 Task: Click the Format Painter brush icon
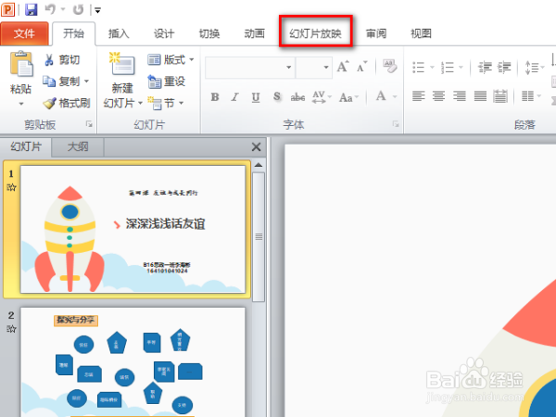point(49,103)
